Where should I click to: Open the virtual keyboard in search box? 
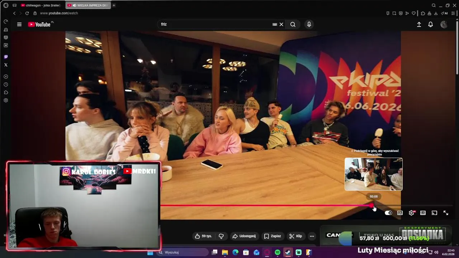[275, 24]
